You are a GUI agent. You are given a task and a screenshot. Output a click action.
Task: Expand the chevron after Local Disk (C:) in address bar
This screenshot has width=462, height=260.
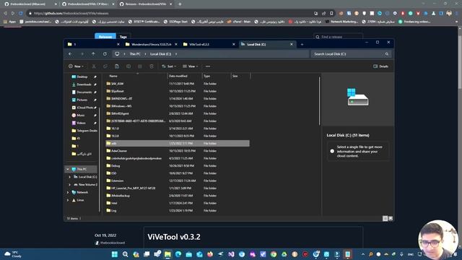176,54
